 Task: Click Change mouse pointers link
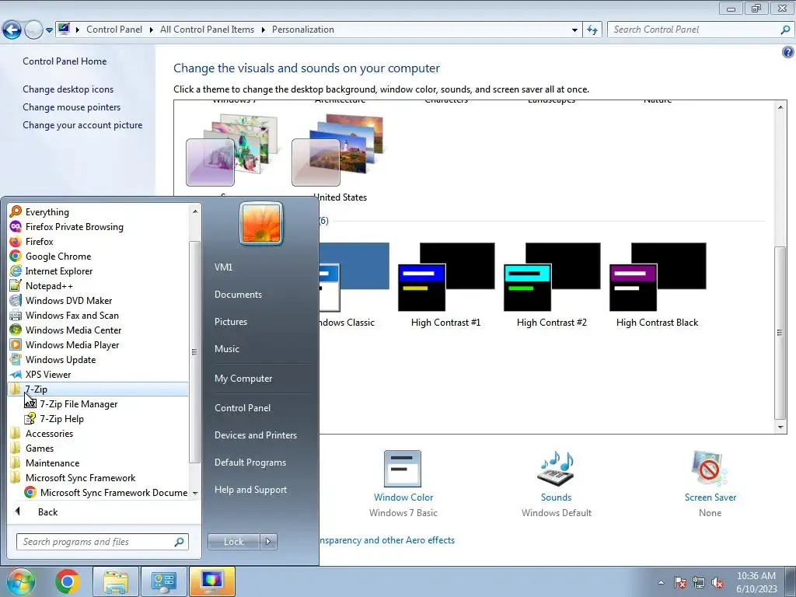coord(72,107)
